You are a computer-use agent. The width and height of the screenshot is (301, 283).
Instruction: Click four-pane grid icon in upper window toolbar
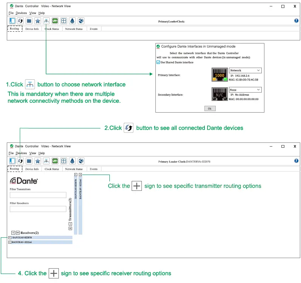click(x=63, y=21)
